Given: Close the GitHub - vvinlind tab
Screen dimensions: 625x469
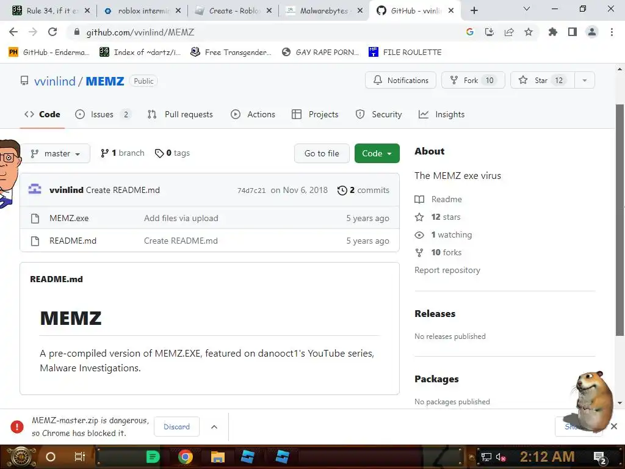Looking at the screenshot, I should coord(451,11).
